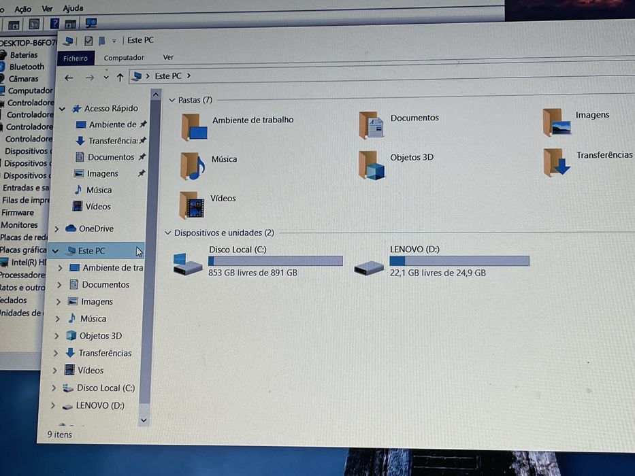Click the navigation pane scrollbar thumb
The image size is (635, 476).
point(150,251)
